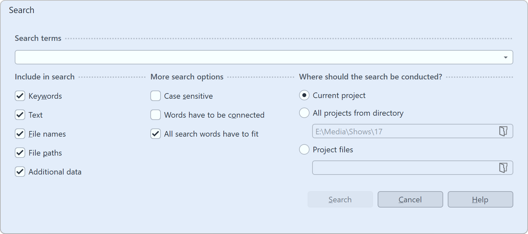This screenshot has height=234, width=528.
Task: Disable the File paths search option
Action: pyautogui.click(x=20, y=153)
